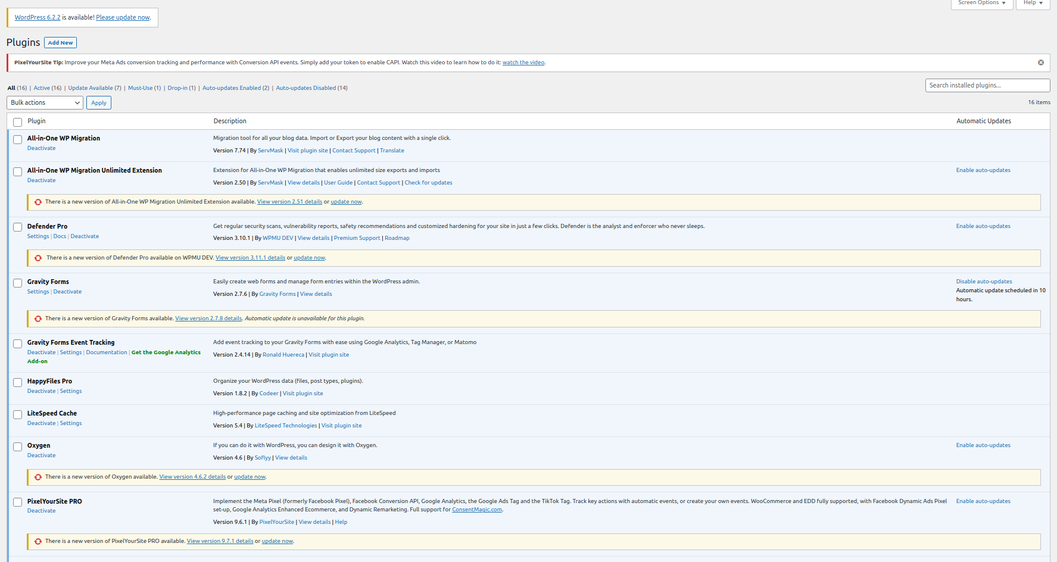Dismiss the PixelYourSite tip notice
The height and width of the screenshot is (562, 1057).
[1040, 63]
